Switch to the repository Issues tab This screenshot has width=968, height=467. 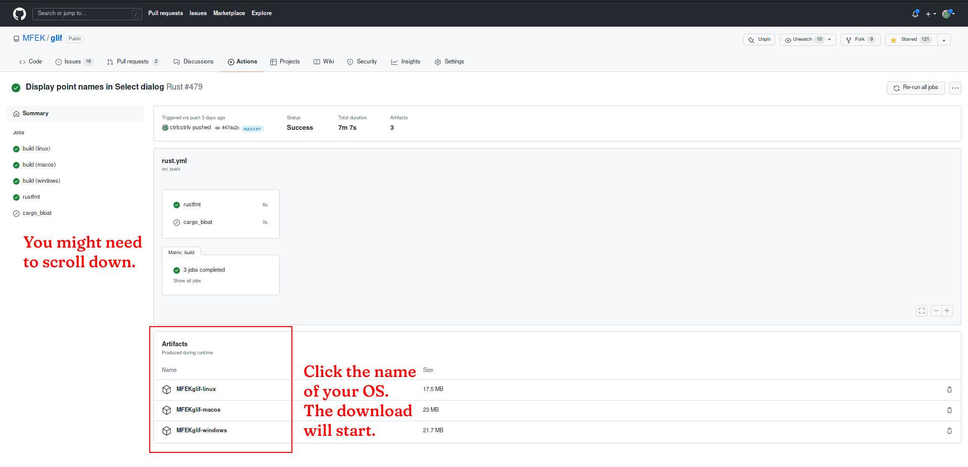pyautogui.click(x=74, y=61)
